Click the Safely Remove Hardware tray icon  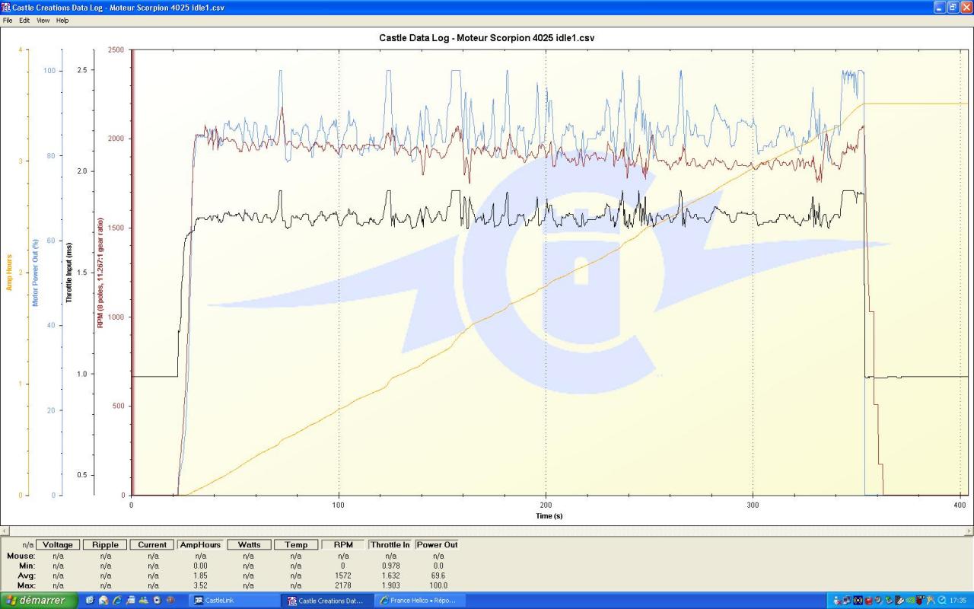(889, 601)
